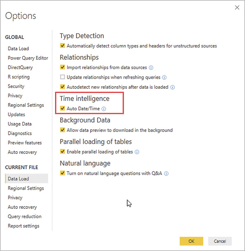Confirm changes with OK button
The height and width of the screenshot is (251, 245).
tap(191, 241)
